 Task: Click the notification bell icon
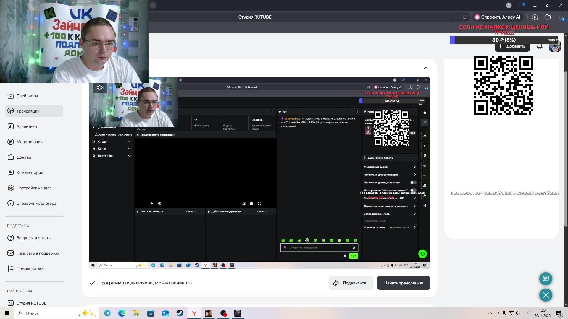[x=540, y=46]
